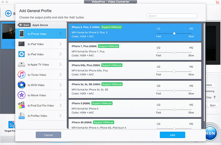Adjust quality slider for iPhone 5 profile
221x145 pixels.
coord(174,109)
